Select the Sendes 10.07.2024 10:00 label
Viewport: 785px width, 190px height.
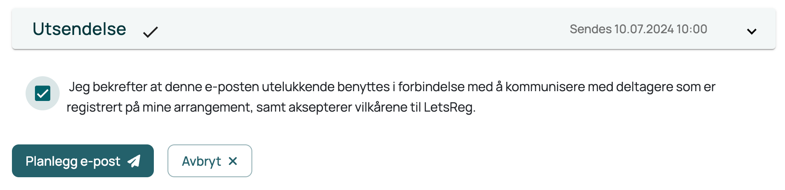tap(638, 29)
